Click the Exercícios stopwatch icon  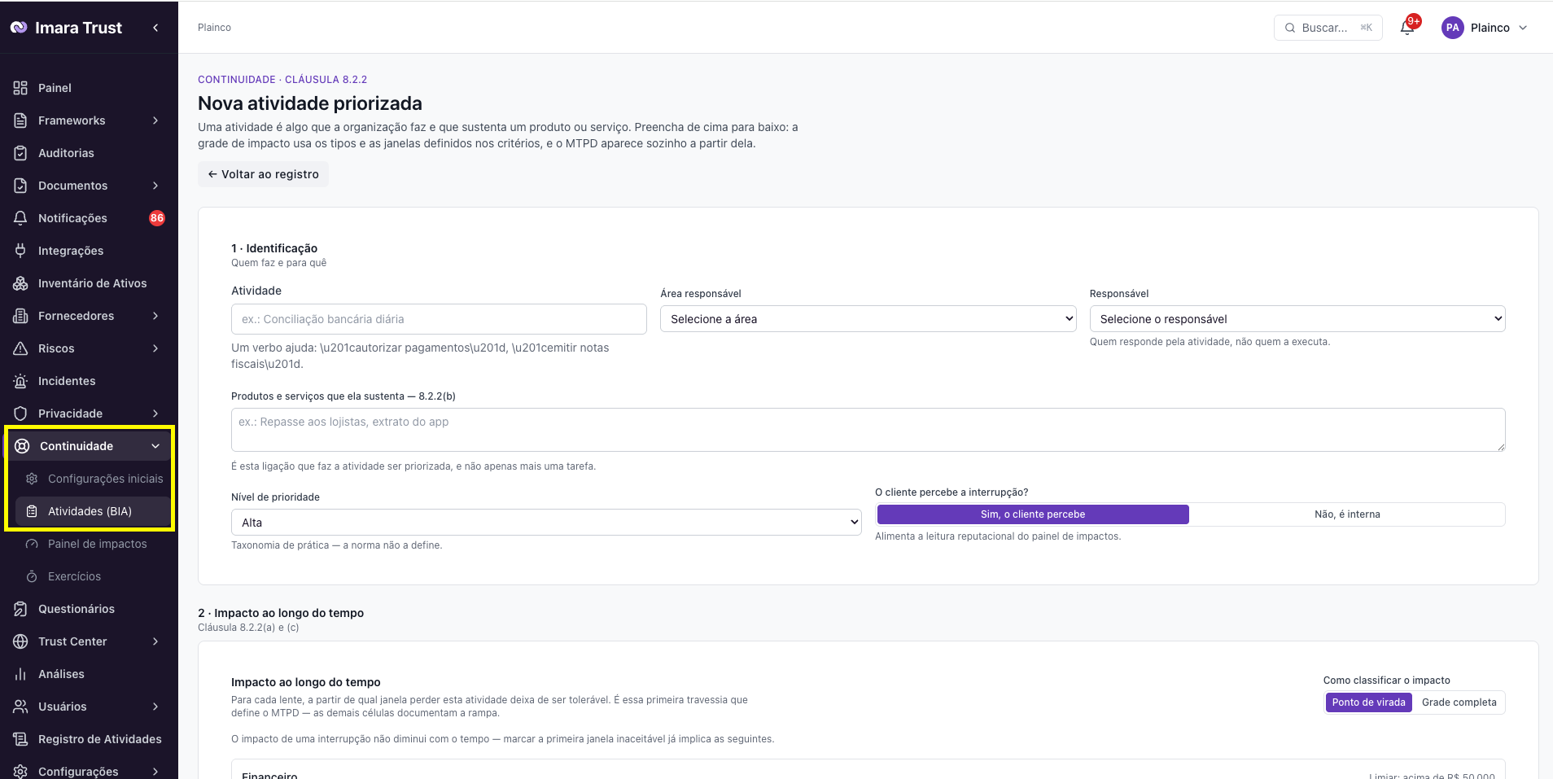click(32, 576)
